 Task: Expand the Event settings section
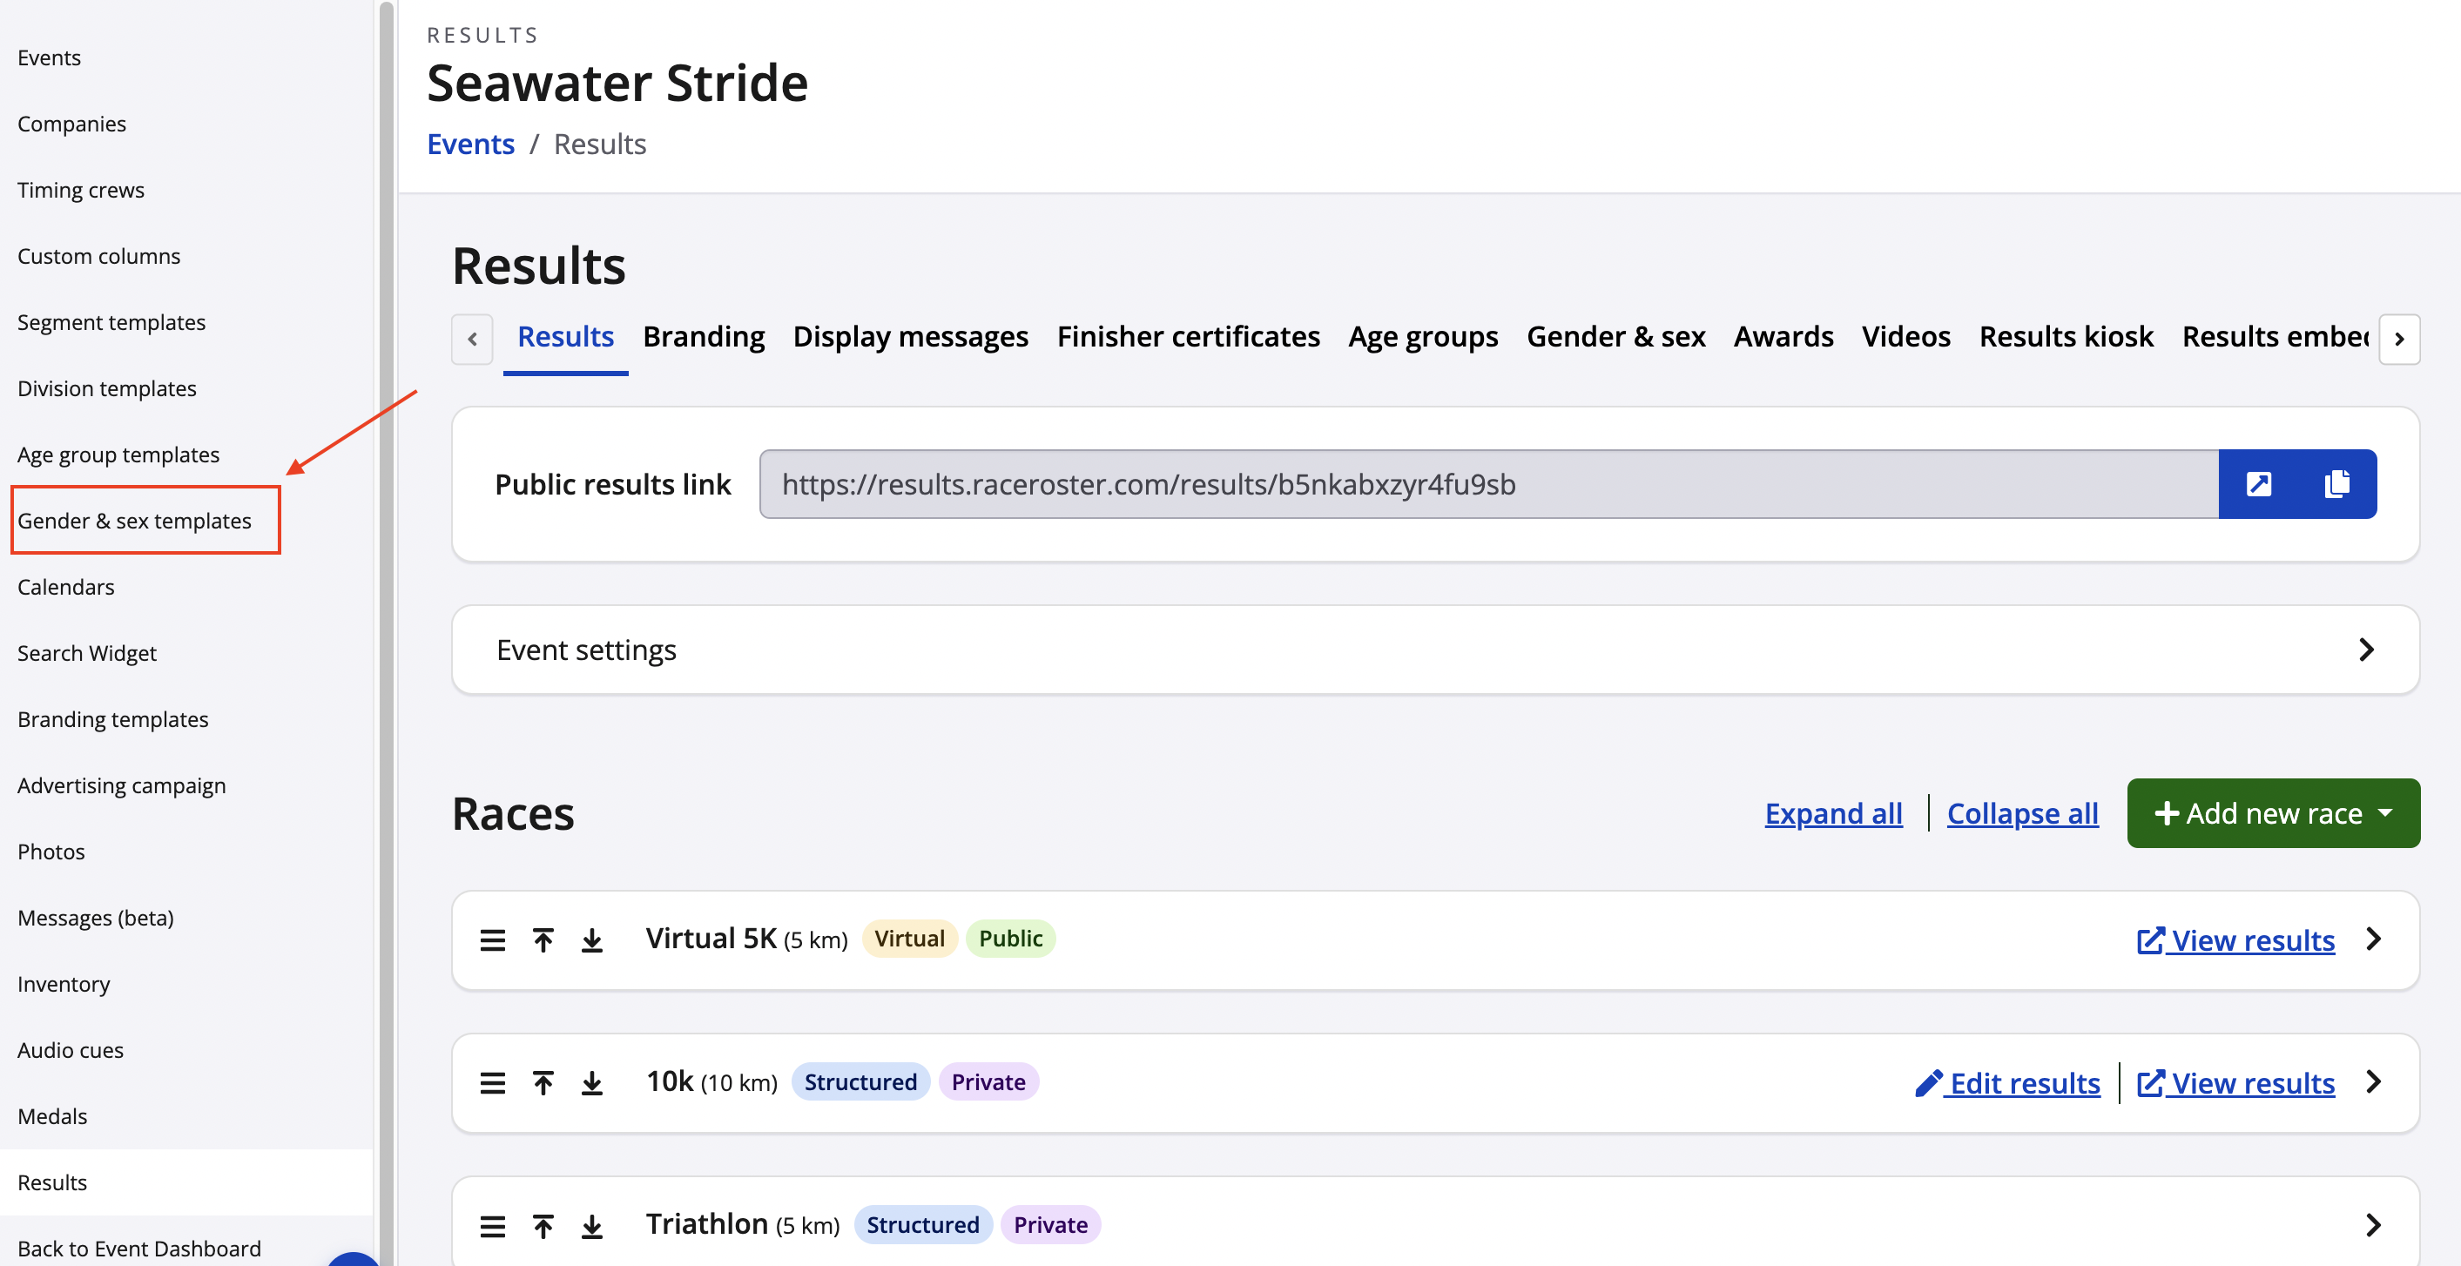tap(1435, 650)
